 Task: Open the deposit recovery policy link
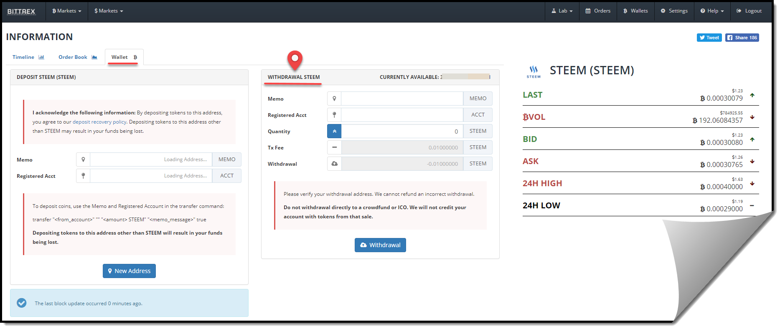99,122
